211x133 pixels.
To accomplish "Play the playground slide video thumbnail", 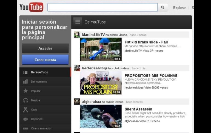I will 101,49.
